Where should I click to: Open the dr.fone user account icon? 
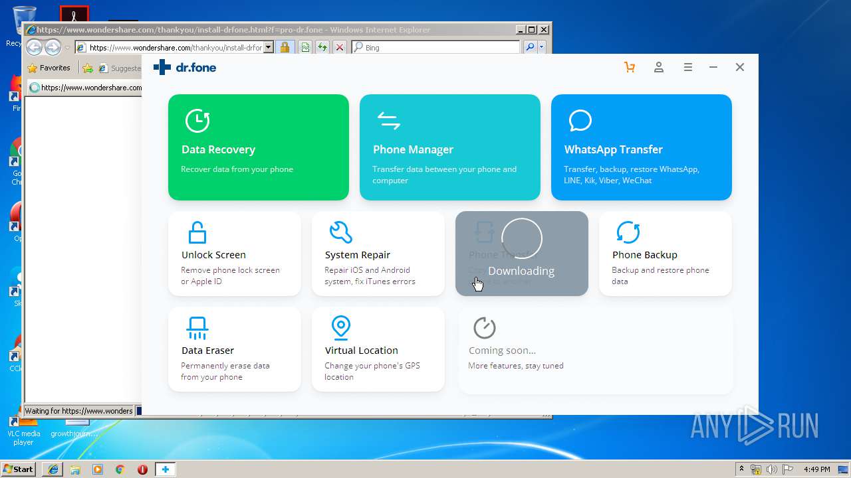(x=659, y=67)
